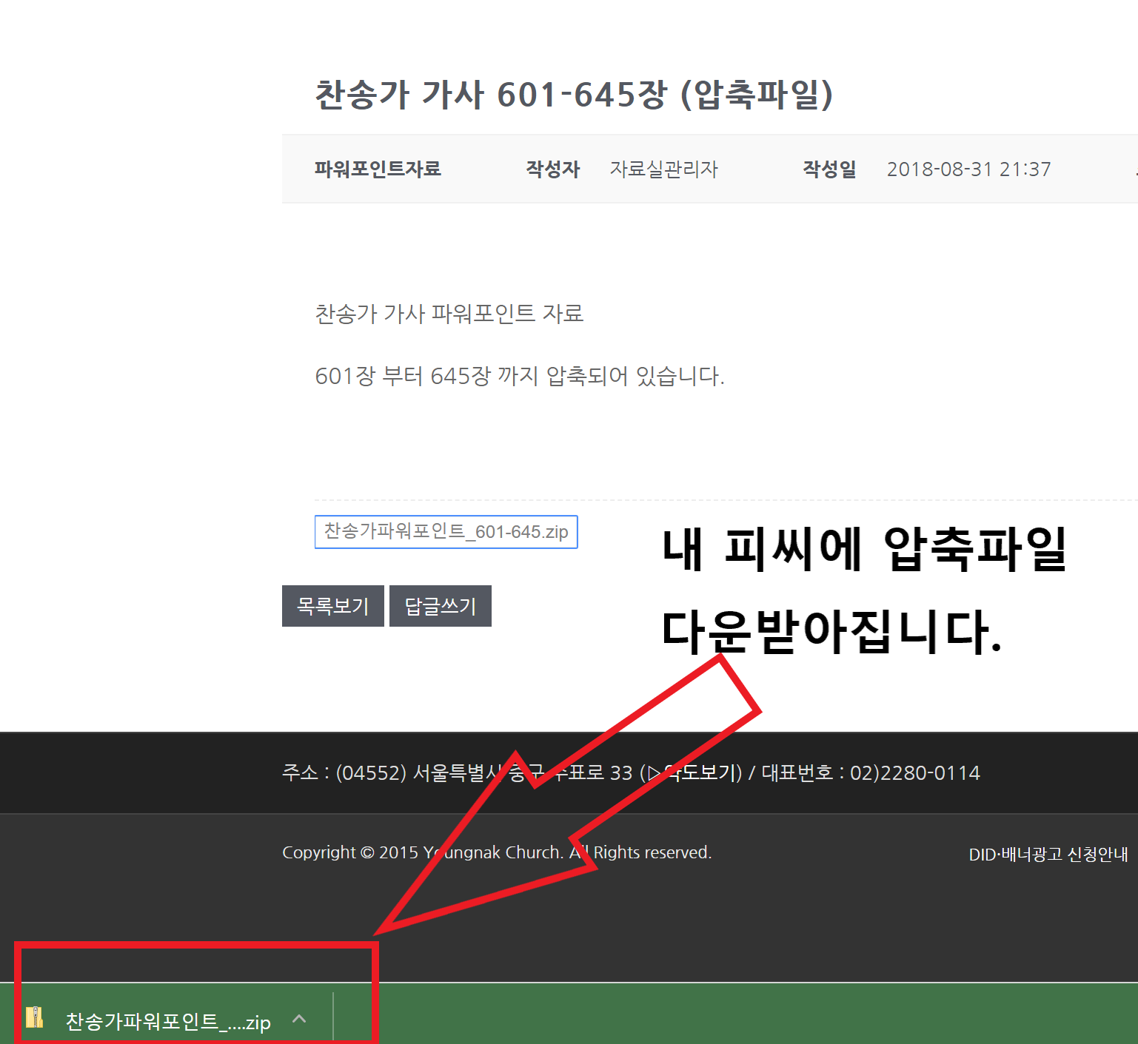Expand the downloaded zip file options chevron

pos(299,1020)
